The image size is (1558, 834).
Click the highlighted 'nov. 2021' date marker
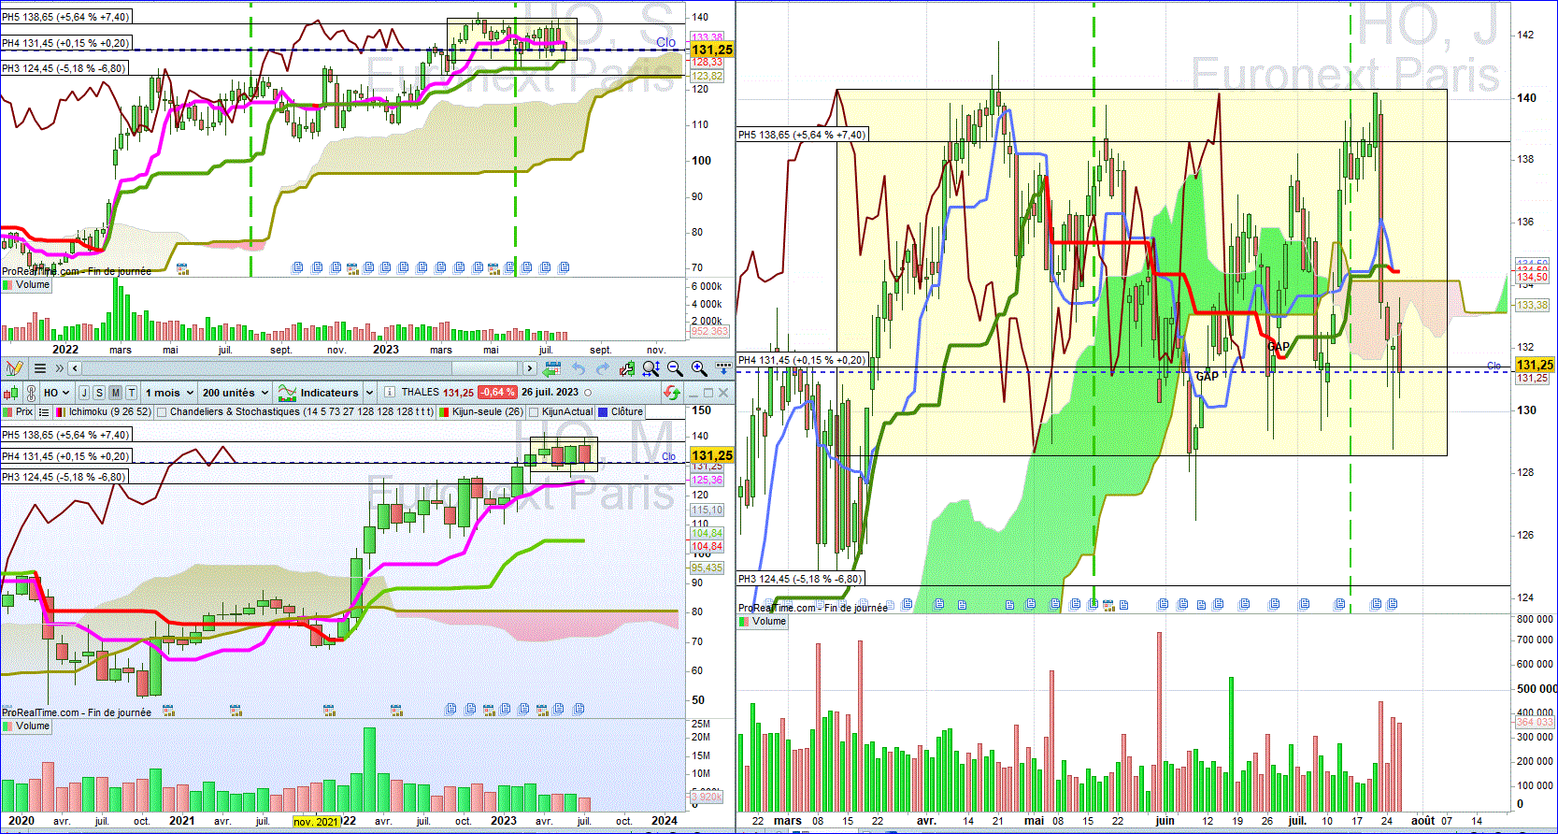coord(316,822)
